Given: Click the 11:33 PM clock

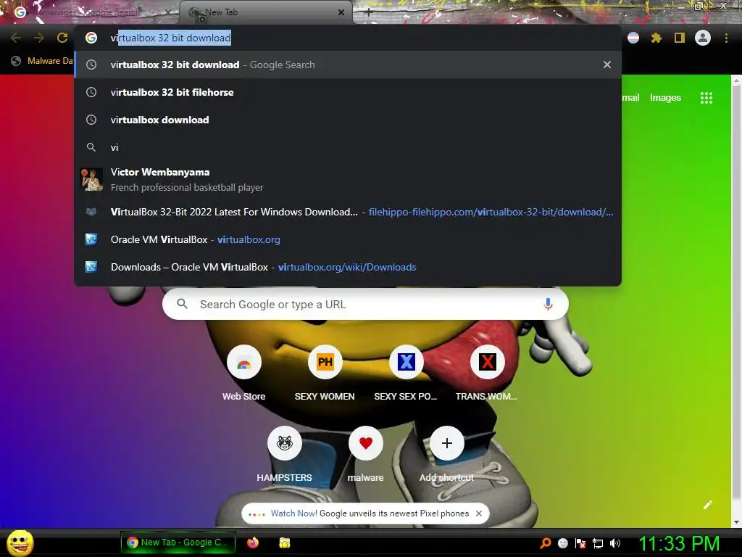Looking at the screenshot, I should click(x=679, y=543).
